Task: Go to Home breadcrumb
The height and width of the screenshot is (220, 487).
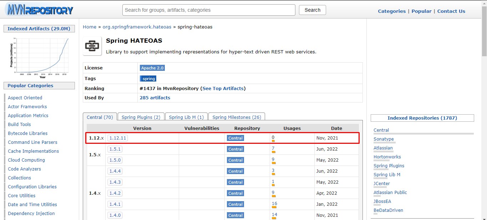Action: coord(90,27)
